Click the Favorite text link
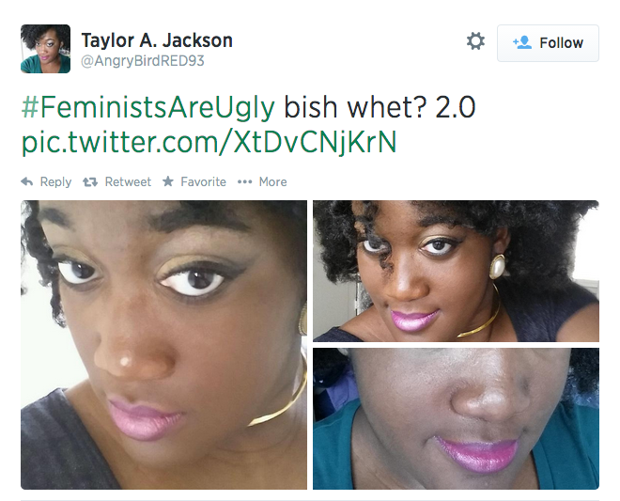 pos(203,181)
